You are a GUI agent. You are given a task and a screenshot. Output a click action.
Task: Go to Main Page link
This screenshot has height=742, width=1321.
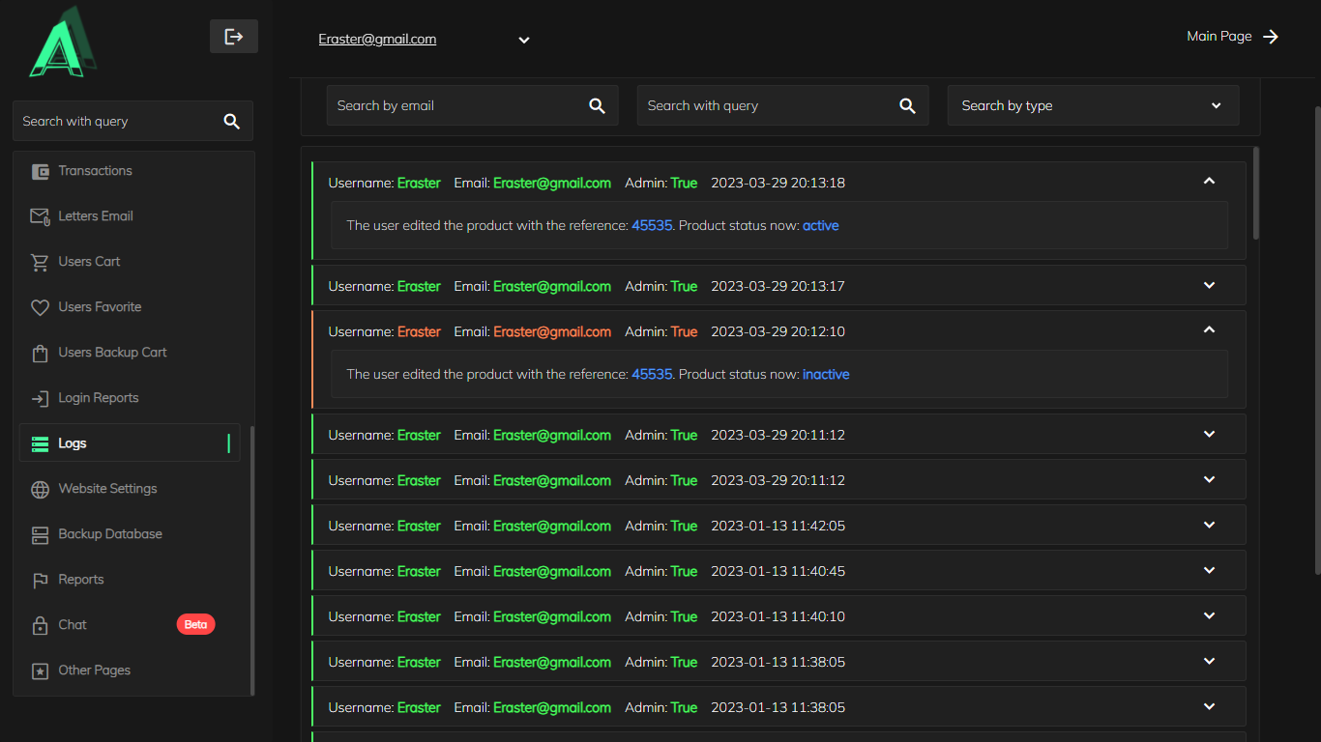(1232, 37)
